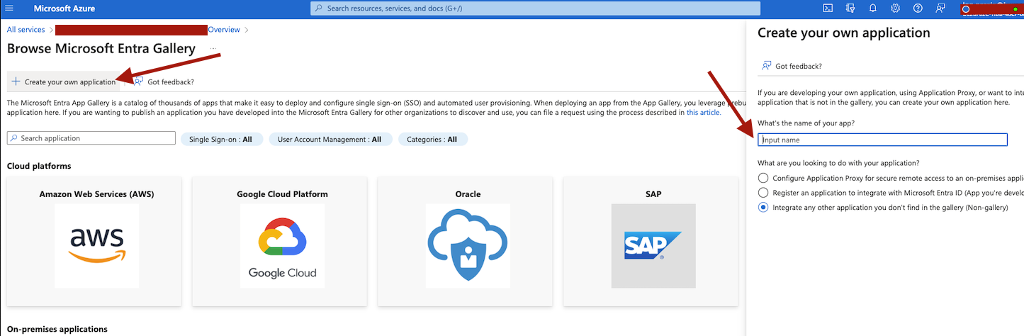Click the ellipsis next to the gallery title
This screenshot has height=336, width=1024.
click(x=213, y=49)
